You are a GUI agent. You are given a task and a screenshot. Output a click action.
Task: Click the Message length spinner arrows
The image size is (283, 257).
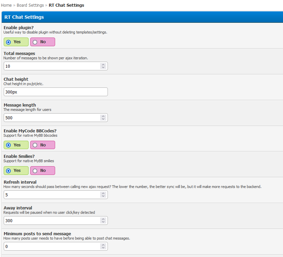[x=103, y=118]
